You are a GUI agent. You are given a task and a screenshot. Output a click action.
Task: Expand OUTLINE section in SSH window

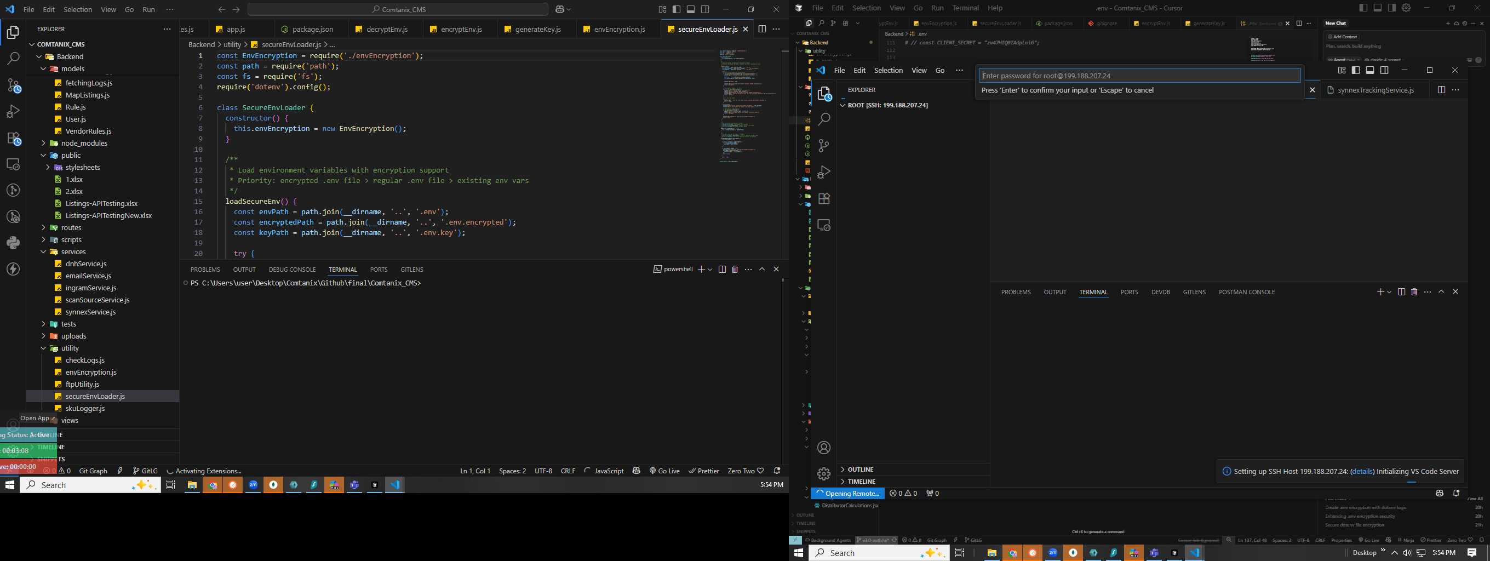[x=913, y=470]
